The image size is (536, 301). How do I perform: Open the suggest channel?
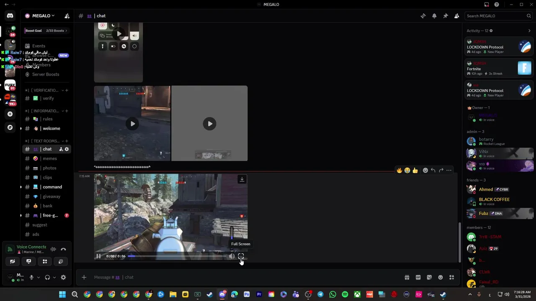[x=47, y=225]
